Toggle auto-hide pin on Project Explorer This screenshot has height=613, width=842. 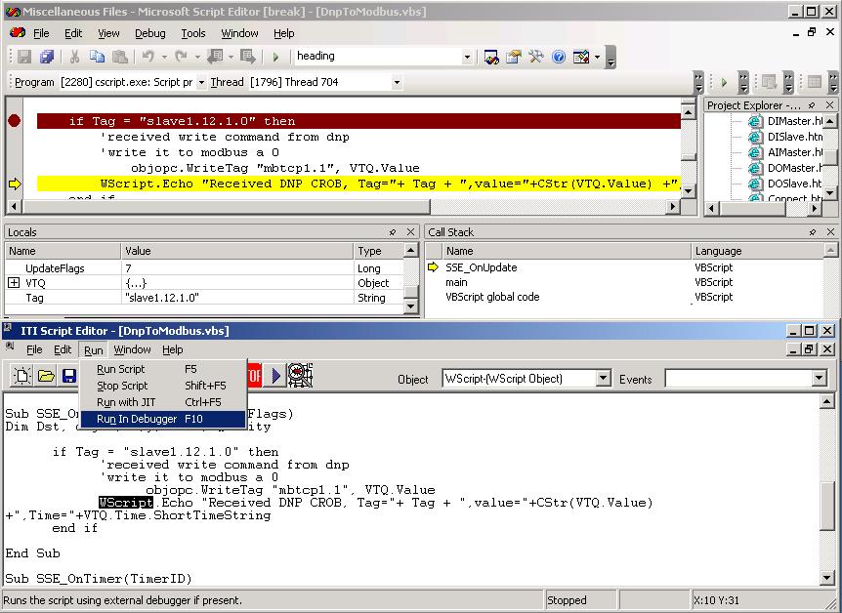click(x=812, y=105)
